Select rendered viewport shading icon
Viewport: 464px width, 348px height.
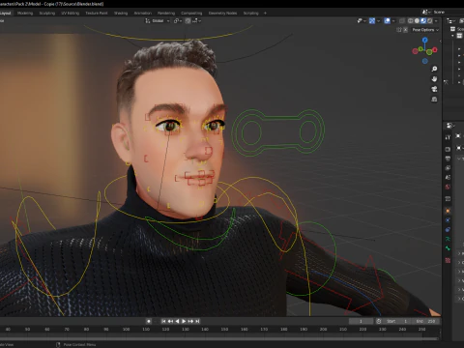pyautogui.click(x=430, y=21)
